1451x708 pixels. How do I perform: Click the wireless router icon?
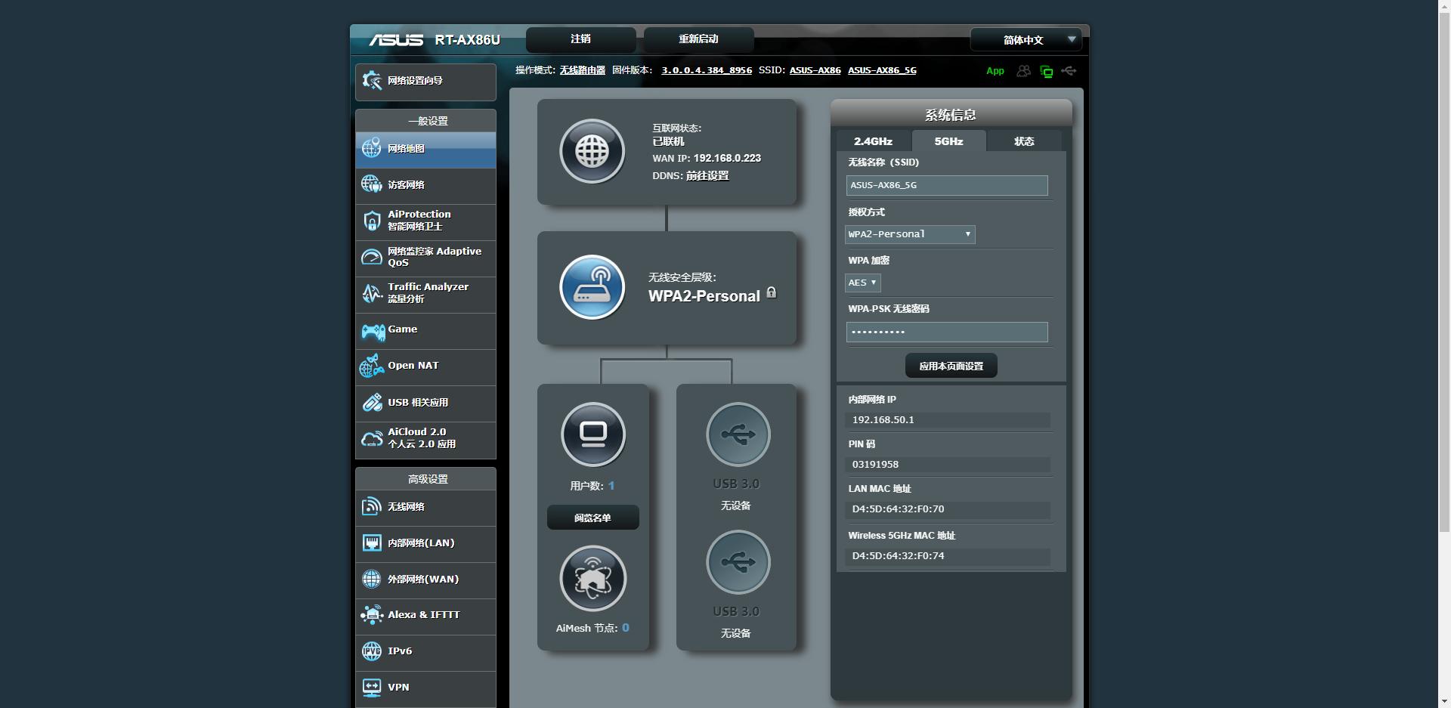(592, 287)
